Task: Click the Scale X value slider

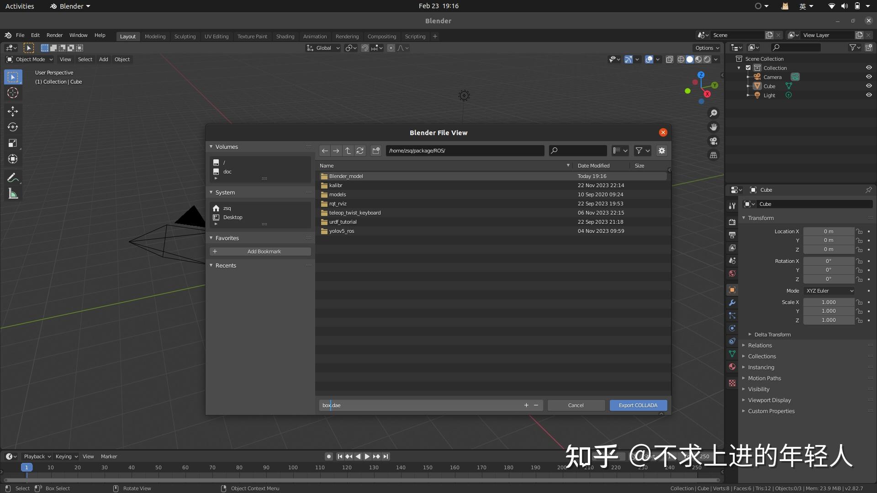Action: point(829,302)
